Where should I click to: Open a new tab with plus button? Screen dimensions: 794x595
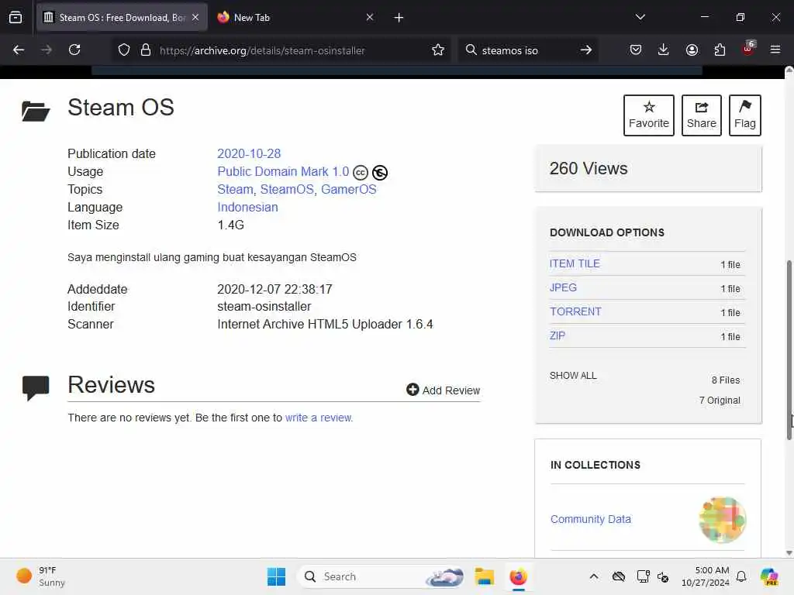[x=399, y=18]
